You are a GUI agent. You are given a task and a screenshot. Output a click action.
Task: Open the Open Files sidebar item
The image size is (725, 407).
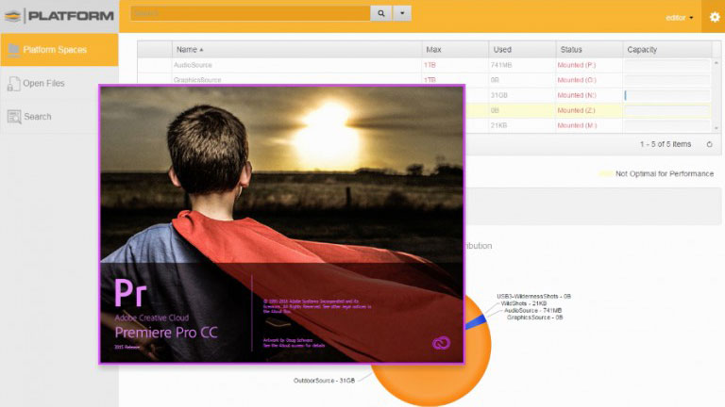(x=59, y=83)
